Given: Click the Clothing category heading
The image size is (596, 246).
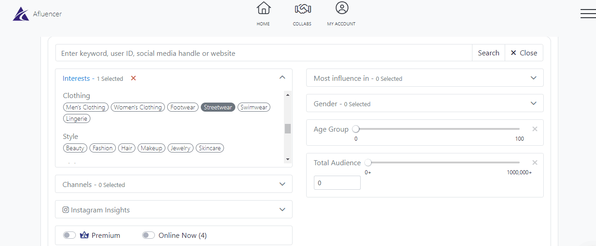Looking at the screenshot, I should click(x=76, y=96).
